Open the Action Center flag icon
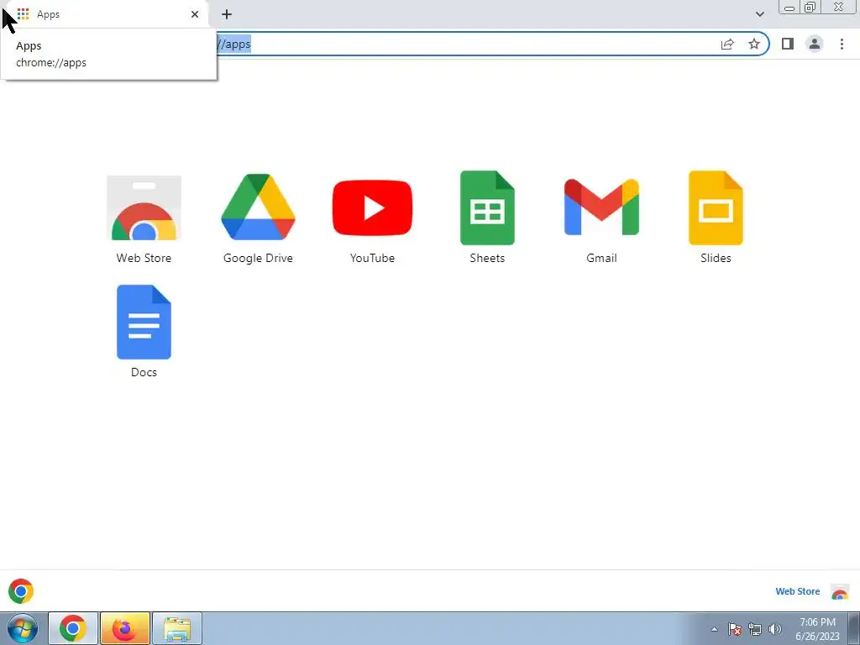 coord(735,629)
